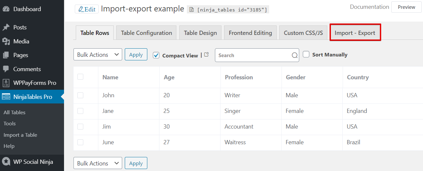The height and width of the screenshot is (171, 423).
Task: Toggle the Compact View checkbox
Action: pos(156,55)
